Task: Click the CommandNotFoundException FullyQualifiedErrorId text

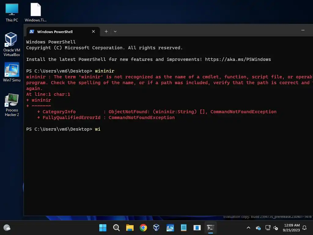Action: coord(142,117)
